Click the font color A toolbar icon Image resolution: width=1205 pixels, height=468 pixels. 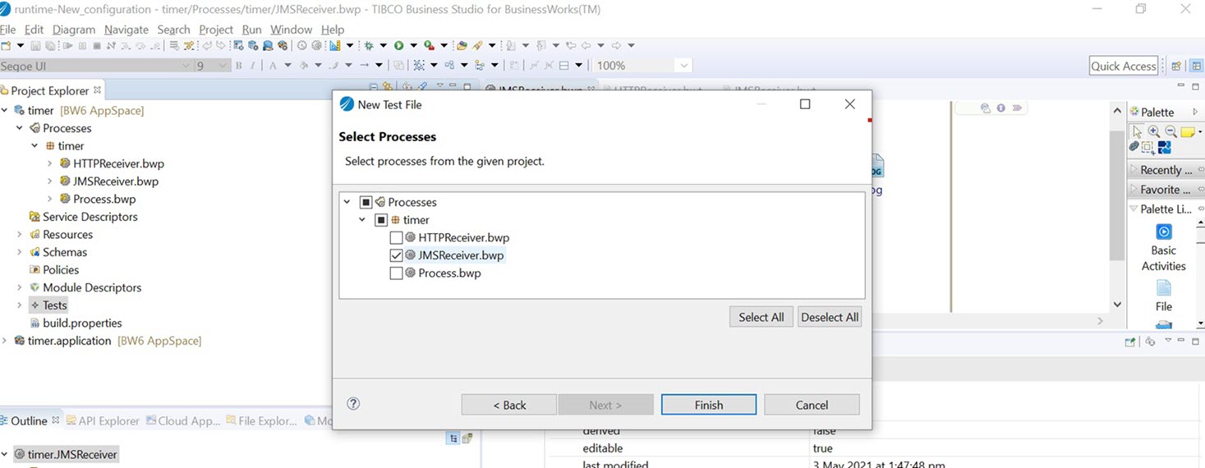click(x=273, y=66)
